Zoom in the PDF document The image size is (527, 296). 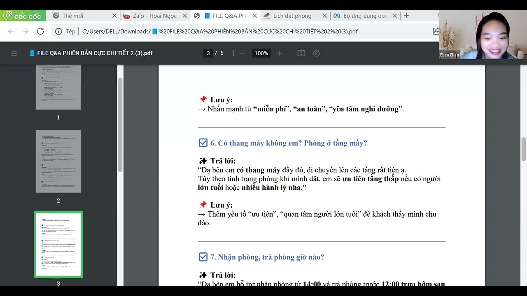click(280, 53)
